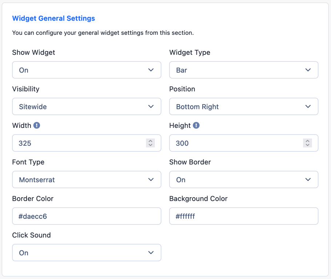Click the Background Color field #ffffff
Screen dimensions: 331x279
point(244,216)
